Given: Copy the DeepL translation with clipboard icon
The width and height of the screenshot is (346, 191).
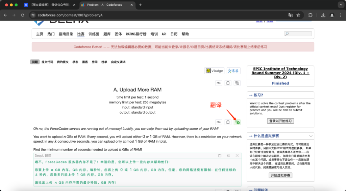Looking at the screenshot, I should coord(220,155).
